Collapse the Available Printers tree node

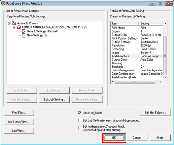9,23
